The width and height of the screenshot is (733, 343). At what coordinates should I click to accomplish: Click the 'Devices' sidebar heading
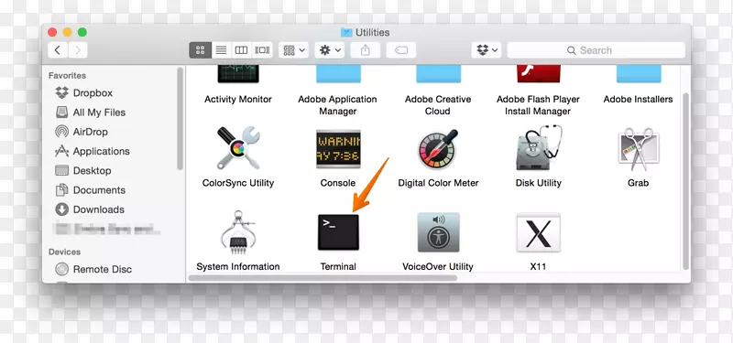point(64,252)
